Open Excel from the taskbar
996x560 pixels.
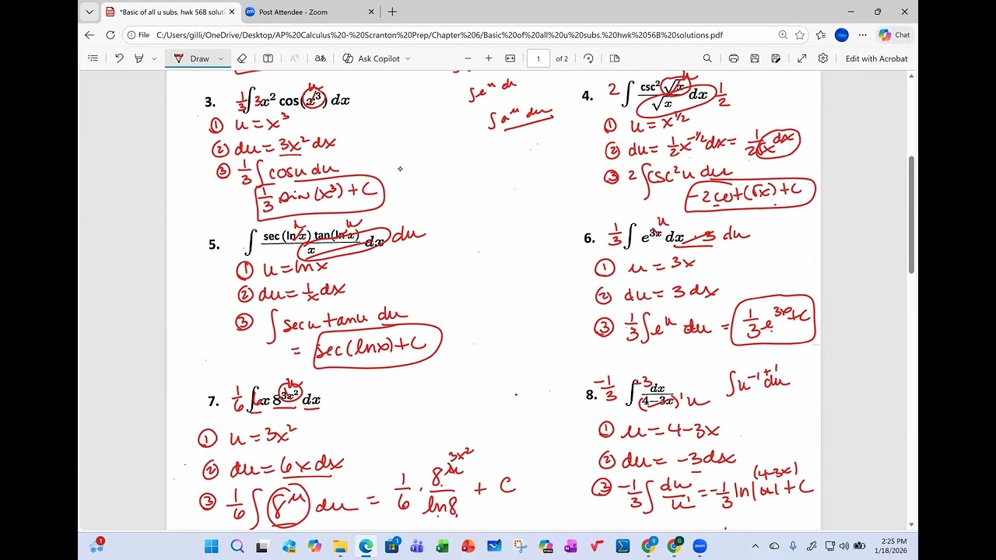click(443, 546)
